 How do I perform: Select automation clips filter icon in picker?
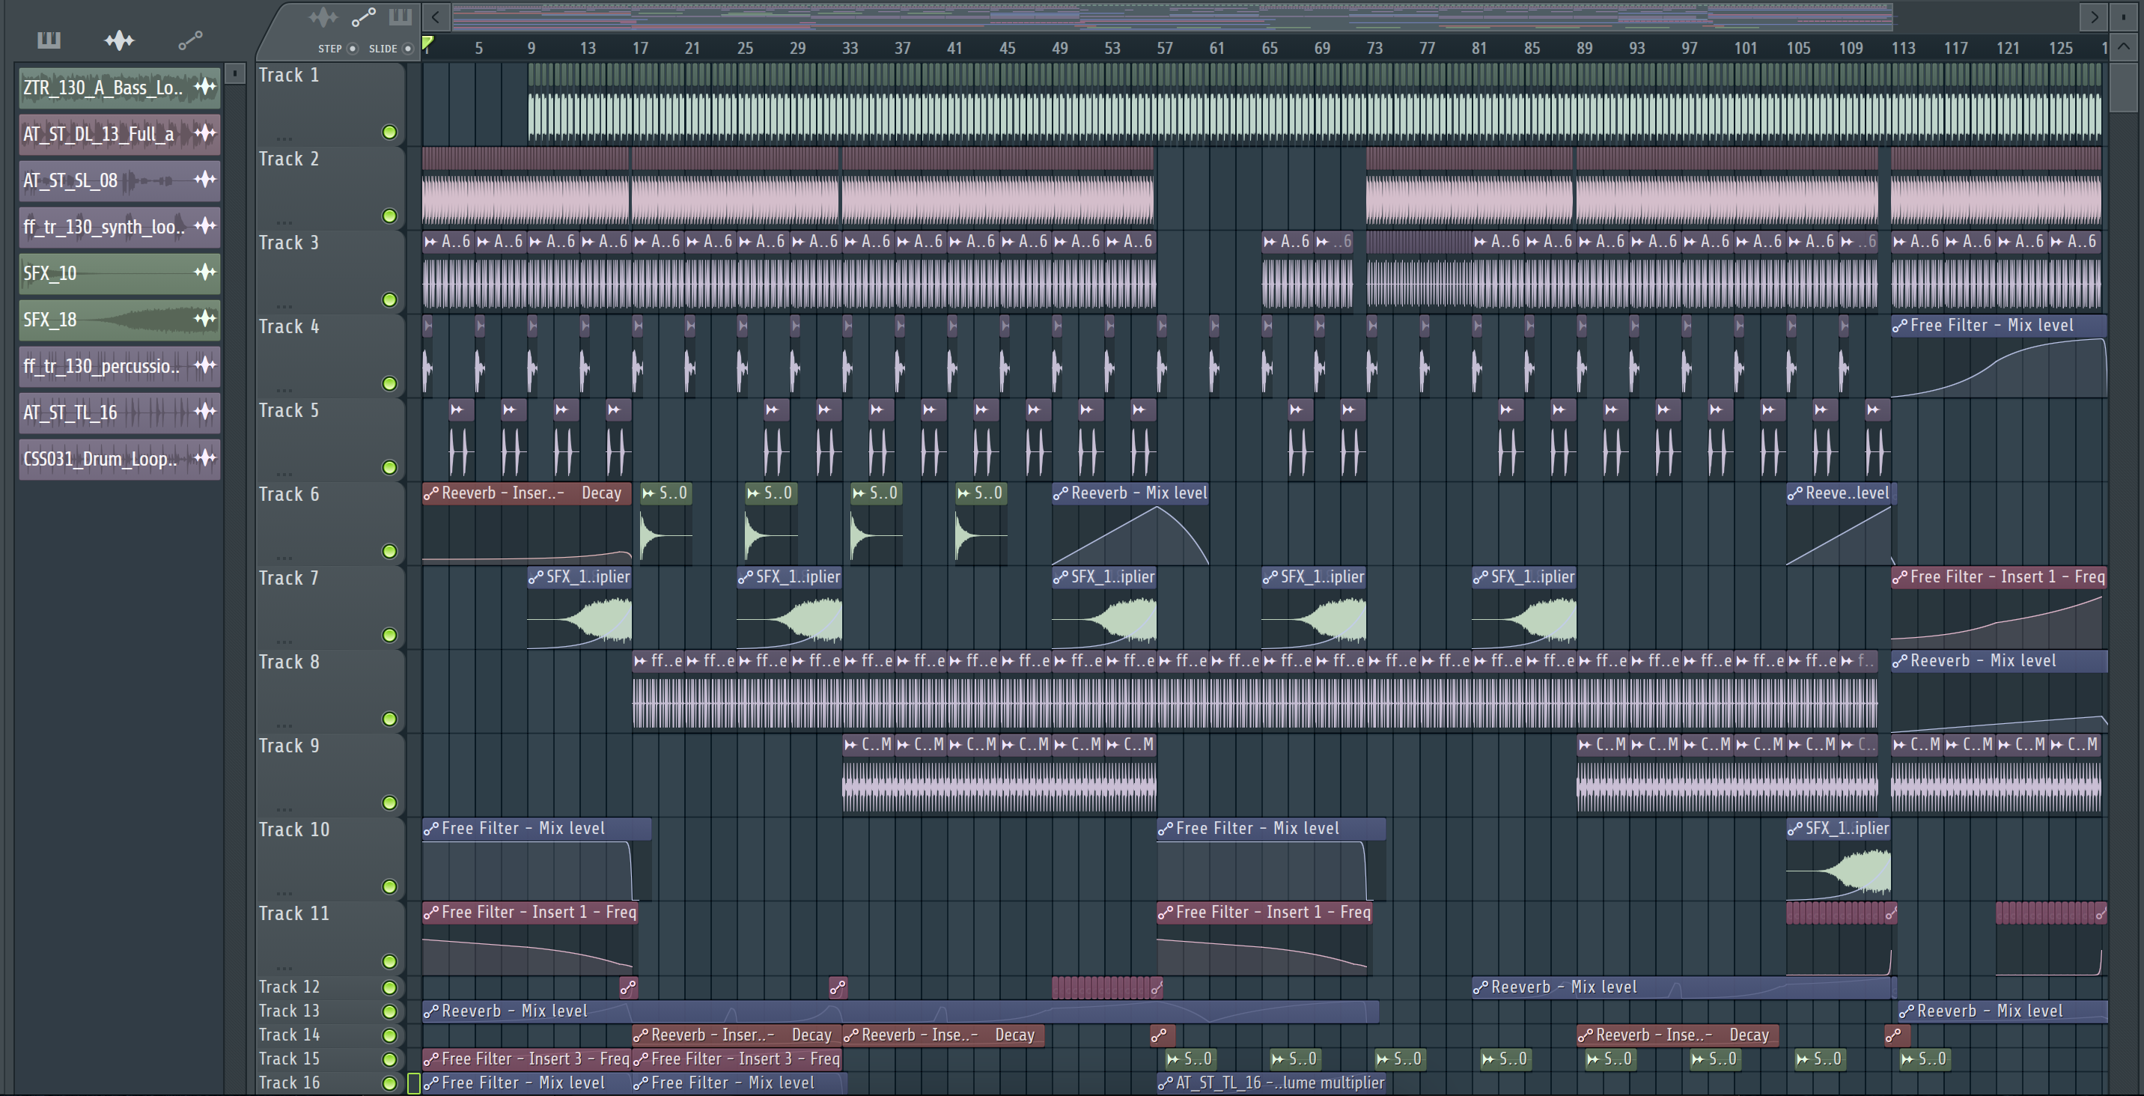189,40
